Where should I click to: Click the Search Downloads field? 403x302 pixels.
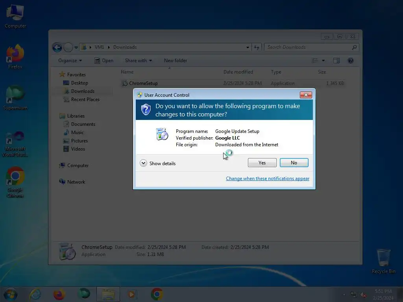pos(312,47)
